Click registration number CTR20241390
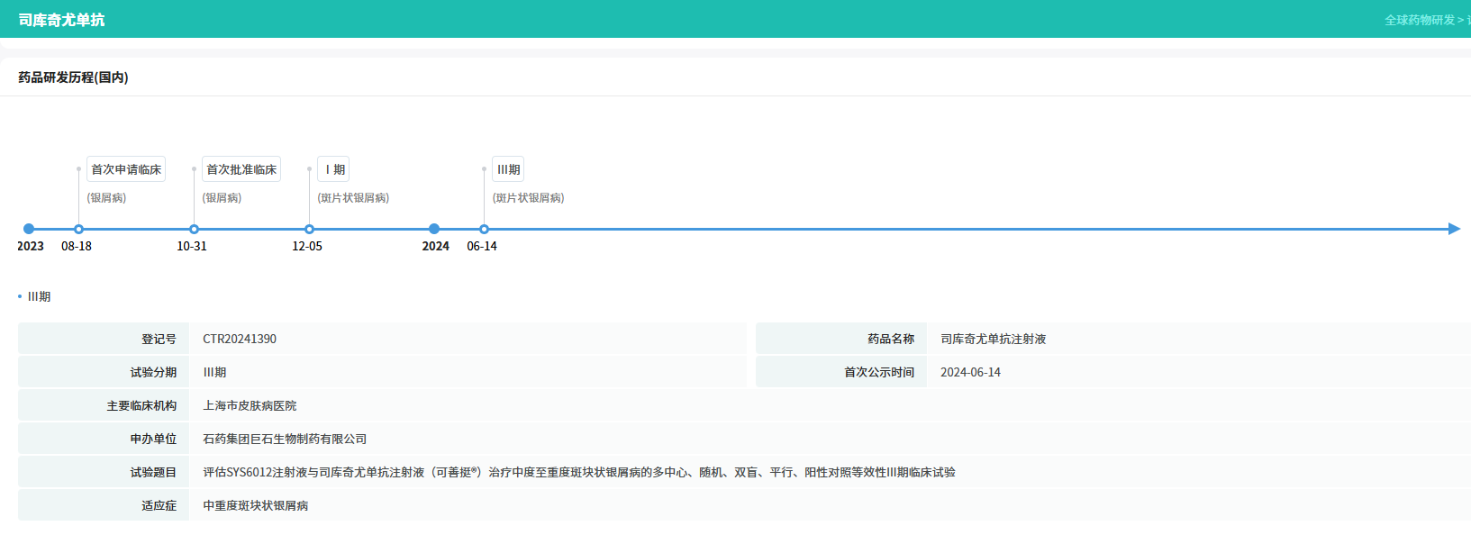Image resolution: width=1471 pixels, height=535 pixels. [x=240, y=339]
